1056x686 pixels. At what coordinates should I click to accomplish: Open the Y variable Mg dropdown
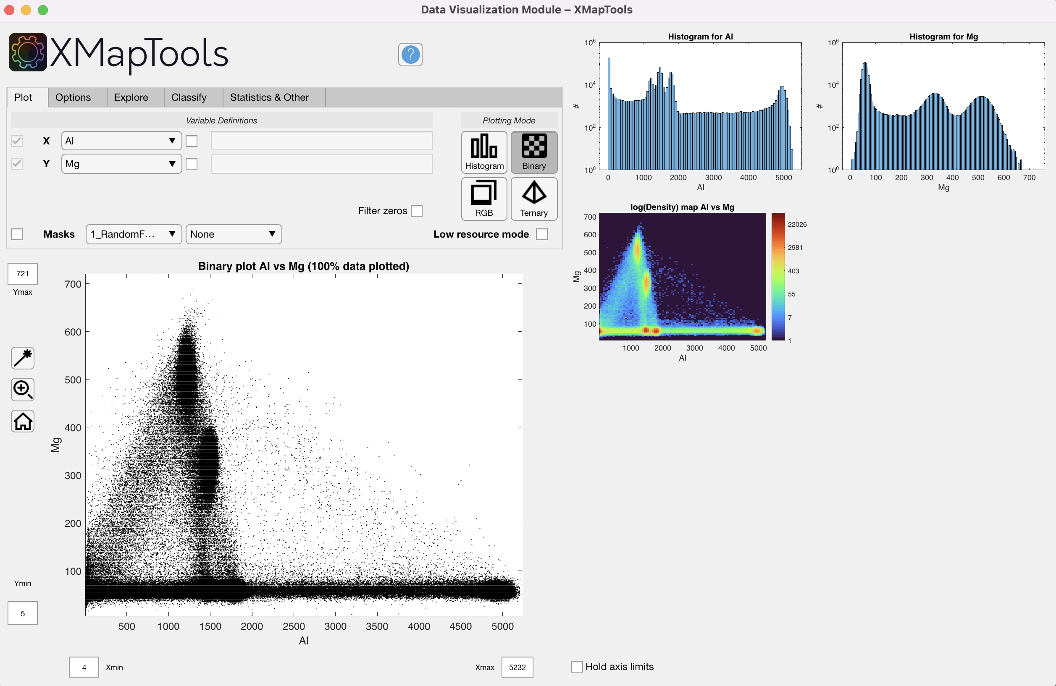point(121,164)
